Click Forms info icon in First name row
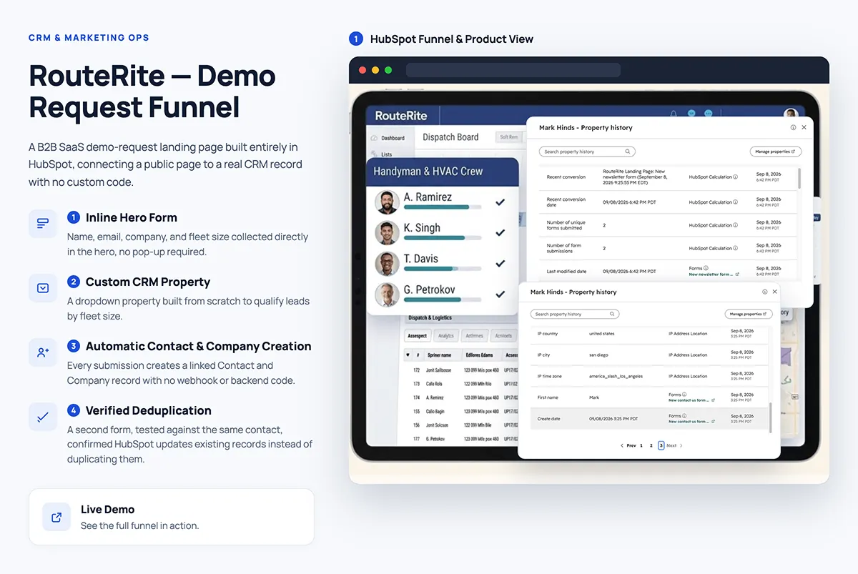This screenshot has width=858, height=574. 685,395
